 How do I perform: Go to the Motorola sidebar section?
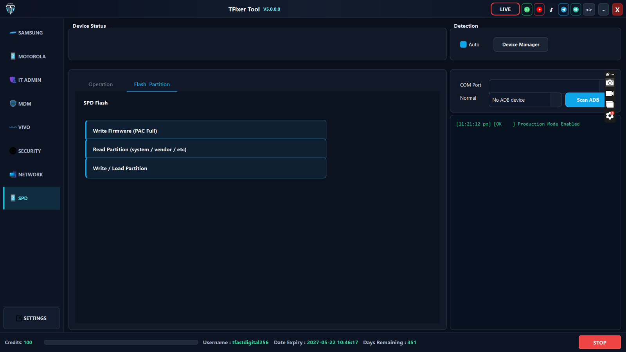click(32, 56)
